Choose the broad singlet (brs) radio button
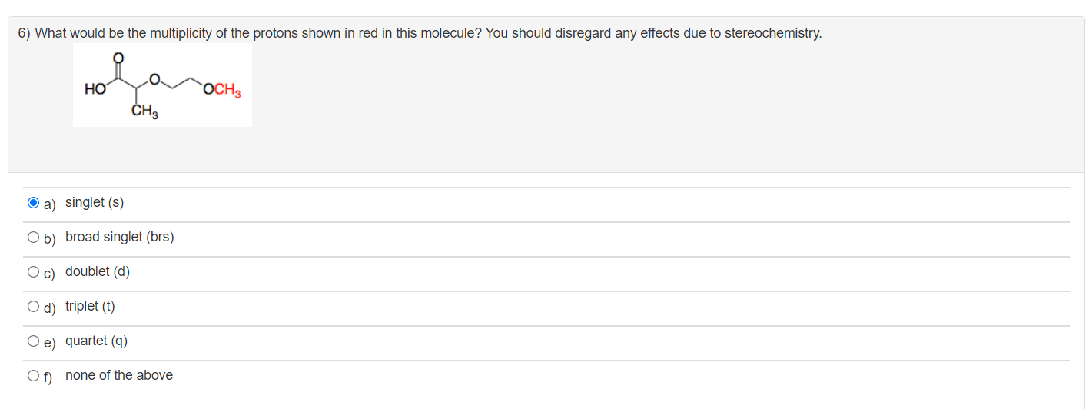This screenshot has width=1089, height=409. [x=33, y=238]
